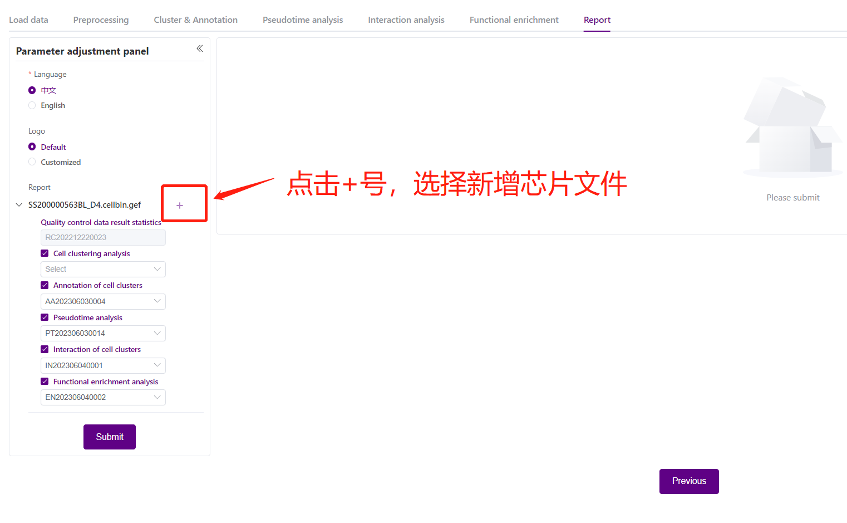Choose the Customized logo option
Screen dimensions: 847x523
coord(32,162)
